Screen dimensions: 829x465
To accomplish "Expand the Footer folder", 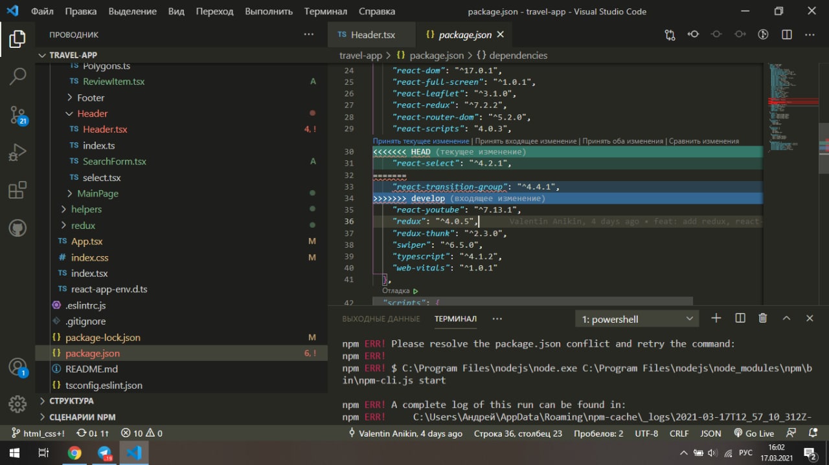I will pos(90,98).
